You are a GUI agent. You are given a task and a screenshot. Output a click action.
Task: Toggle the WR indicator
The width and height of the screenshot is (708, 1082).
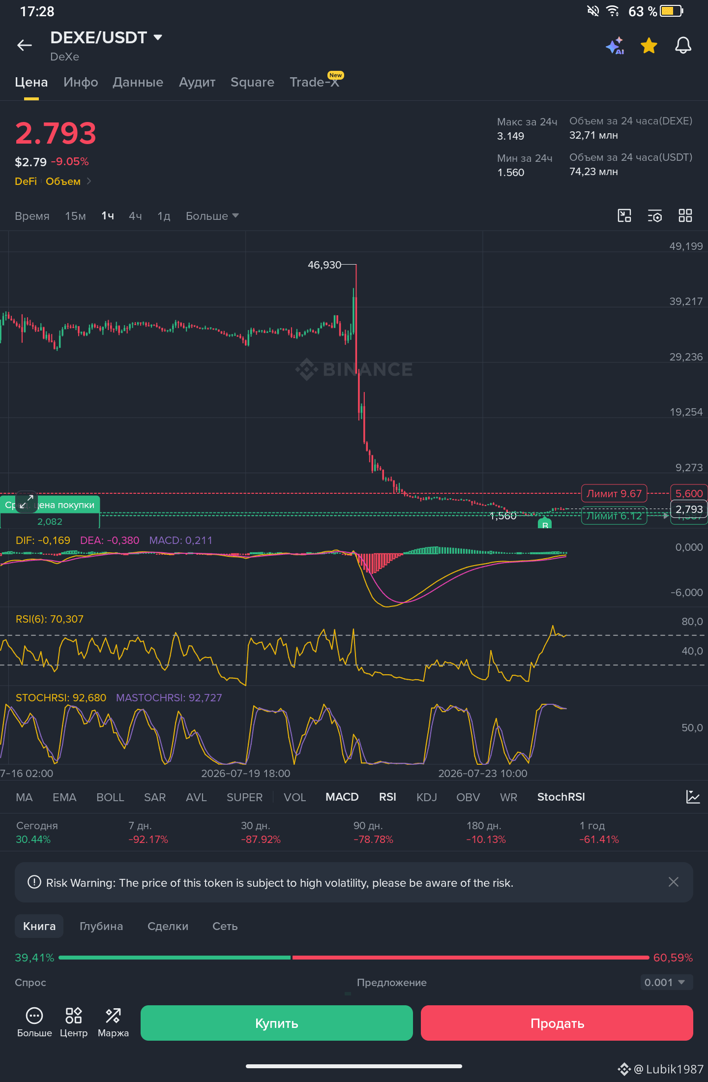[x=509, y=797]
